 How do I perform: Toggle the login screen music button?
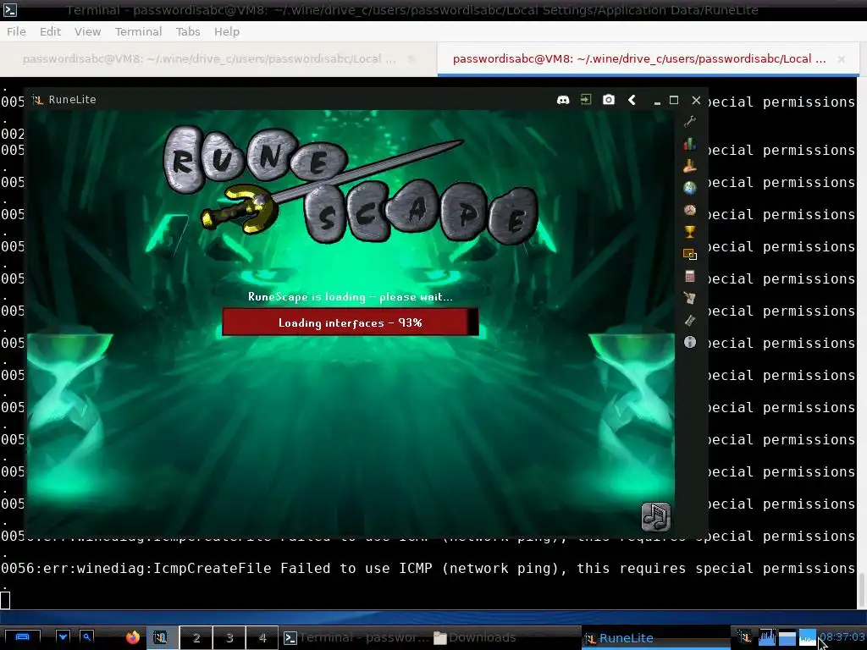(656, 517)
